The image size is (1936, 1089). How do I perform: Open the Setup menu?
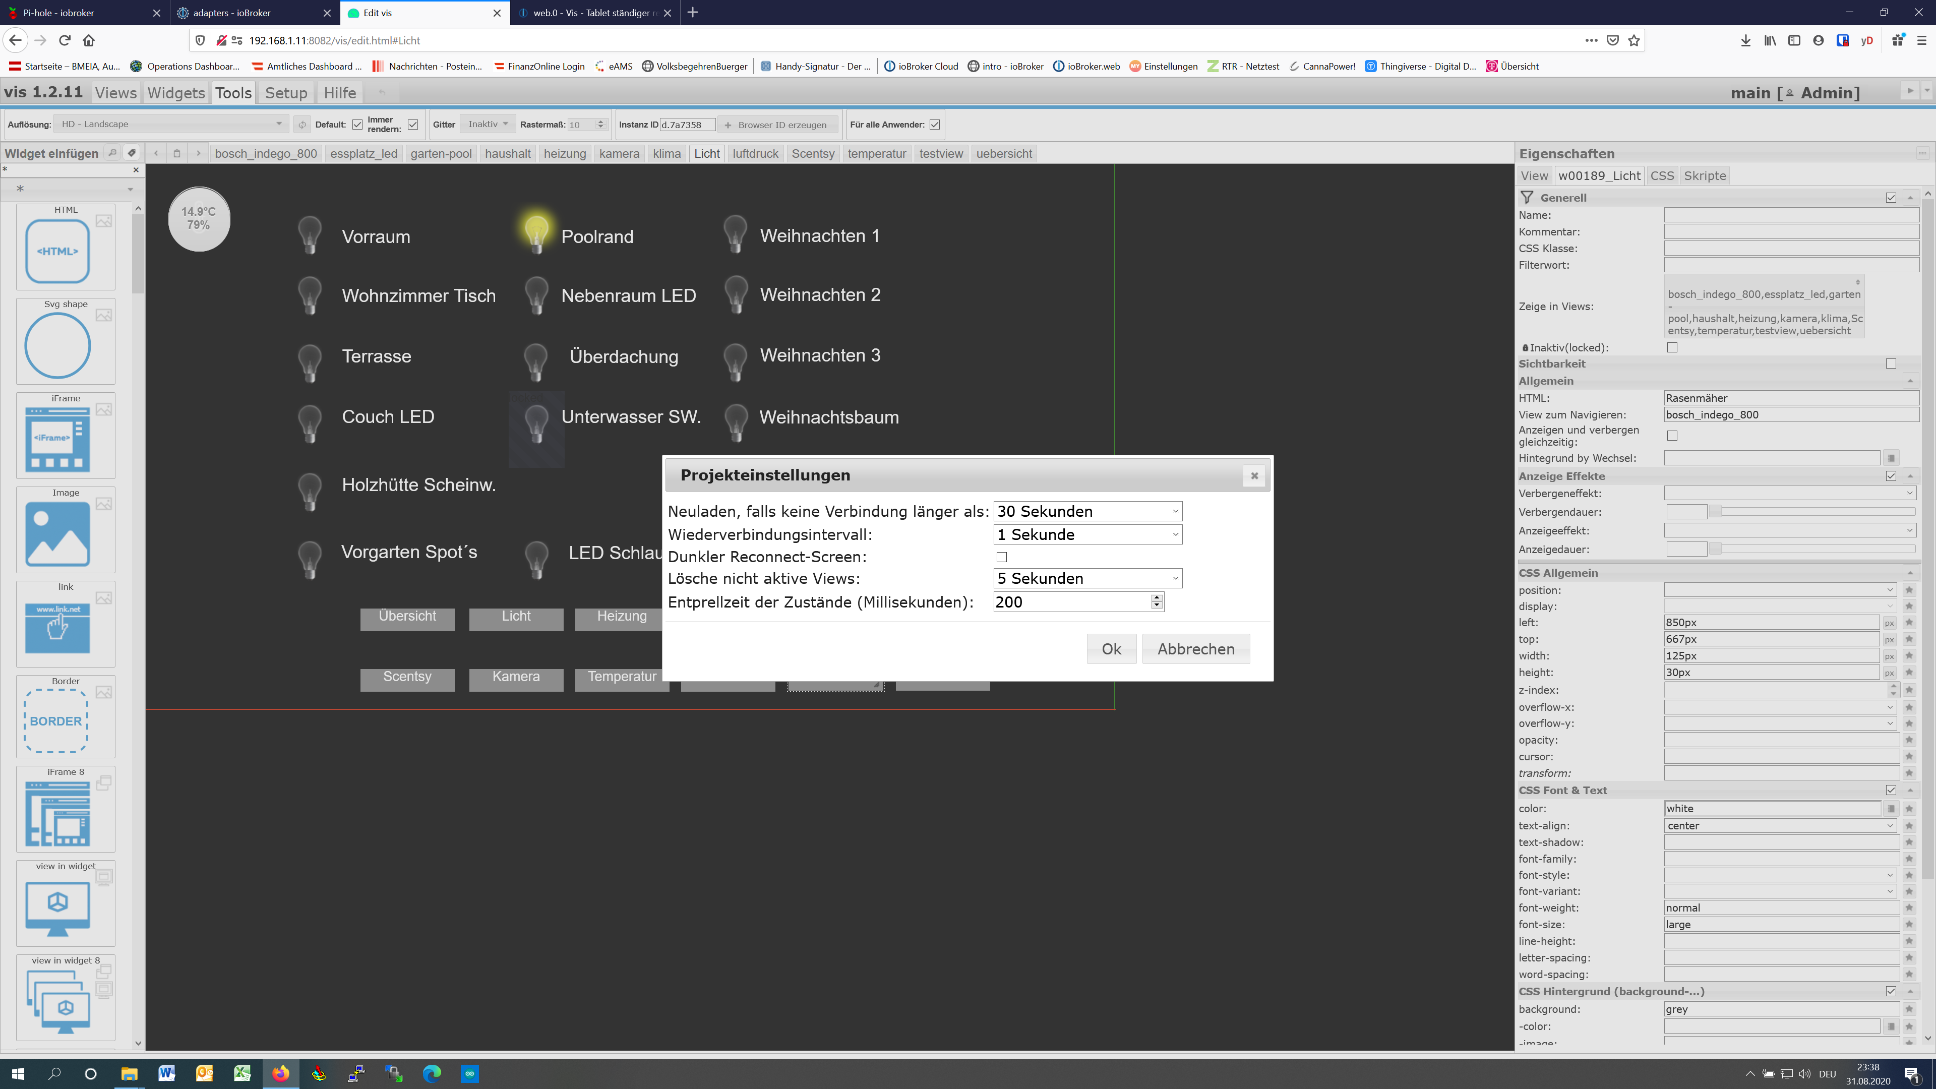(285, 92)
